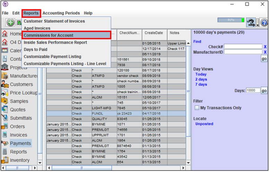The height and width of the screenshot is (172, 269).
Task: Open the Accounting Periods menu
Action: point(61,13)
